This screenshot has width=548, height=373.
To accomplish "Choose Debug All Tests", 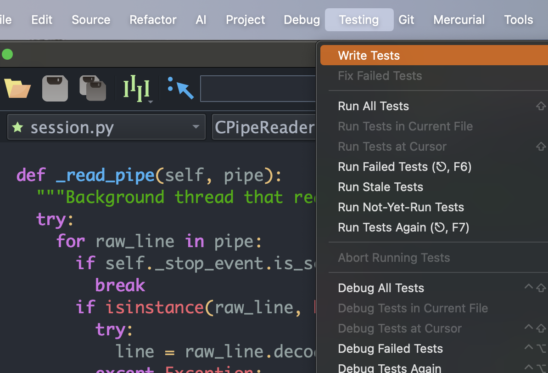I will point(434,288).
